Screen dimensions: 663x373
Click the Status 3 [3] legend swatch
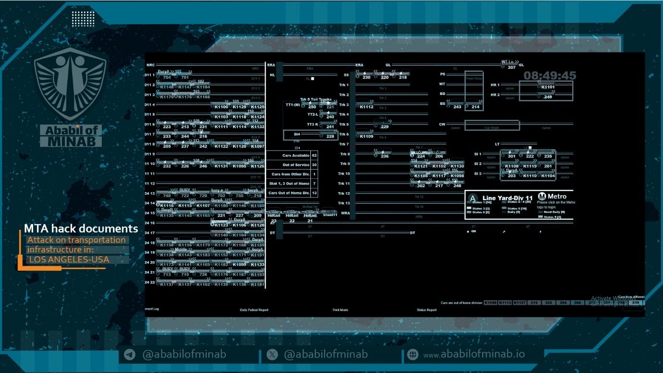tap(469, 208)
